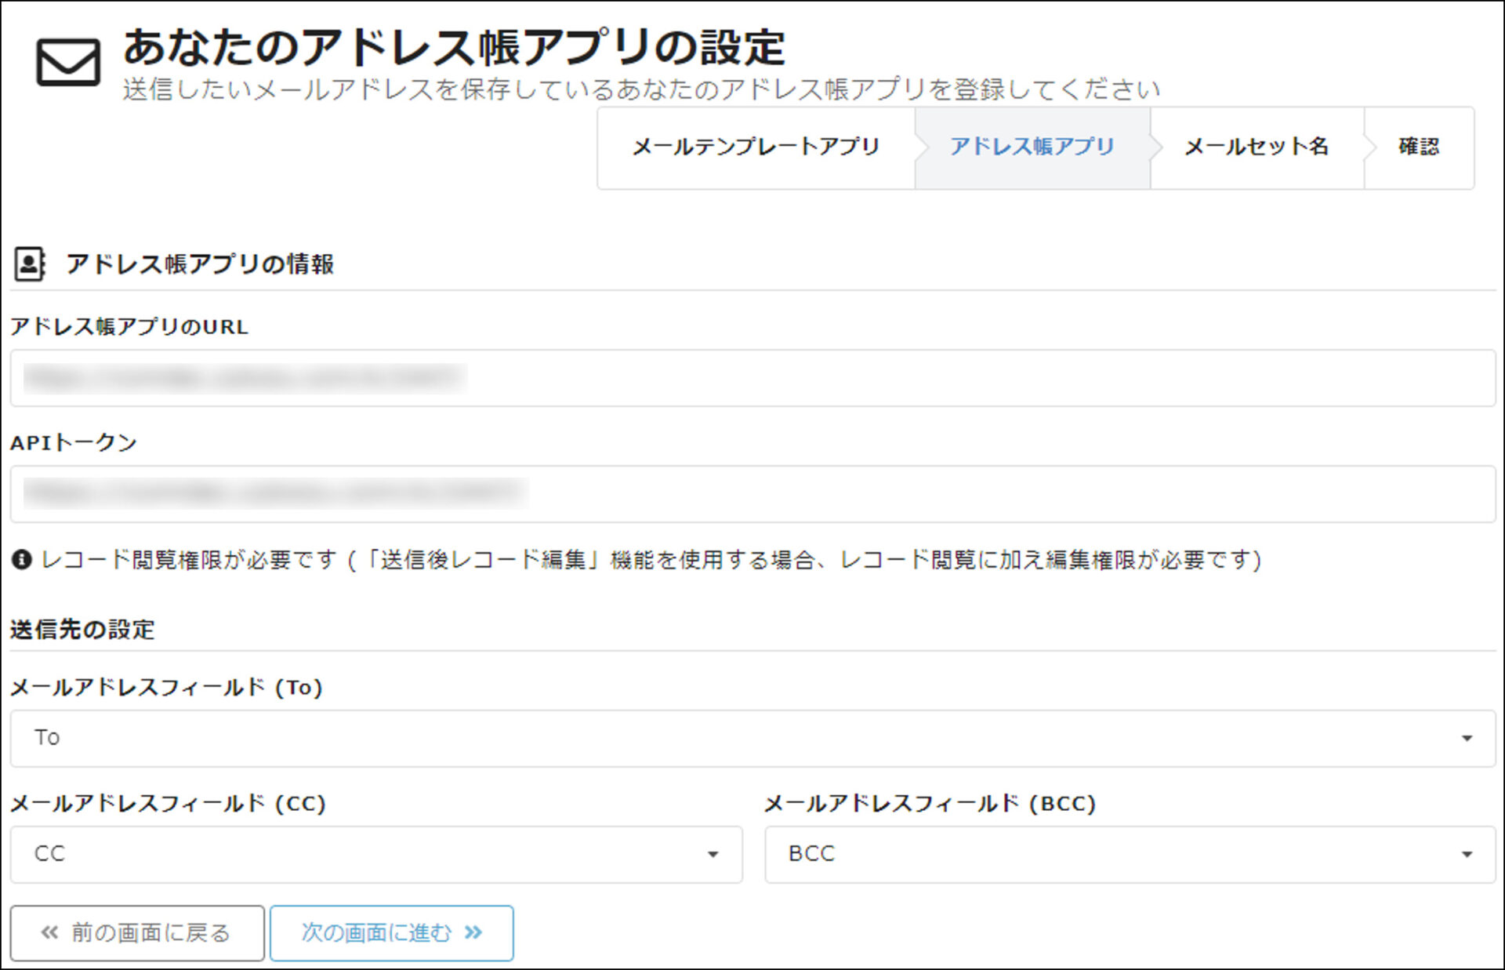
Task: Click the APIトークン field label
Action: [74, 442]
